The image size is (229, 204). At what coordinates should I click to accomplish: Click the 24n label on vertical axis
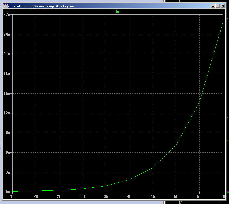coord(7,34)
